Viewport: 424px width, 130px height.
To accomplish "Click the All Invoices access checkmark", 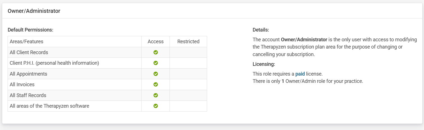I will click(156, 84).
